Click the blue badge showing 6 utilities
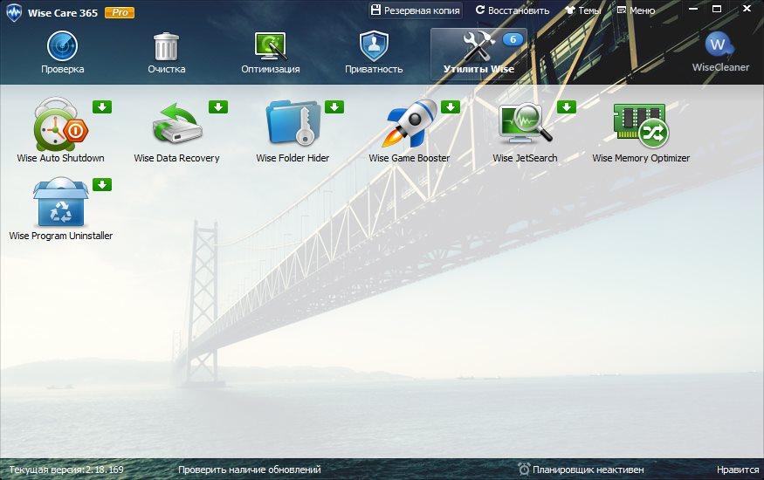The height and width of the screenshot is (480, 764). (x=513, y=39)
